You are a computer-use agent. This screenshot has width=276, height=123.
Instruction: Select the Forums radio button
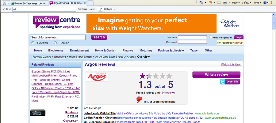(55, 43)
